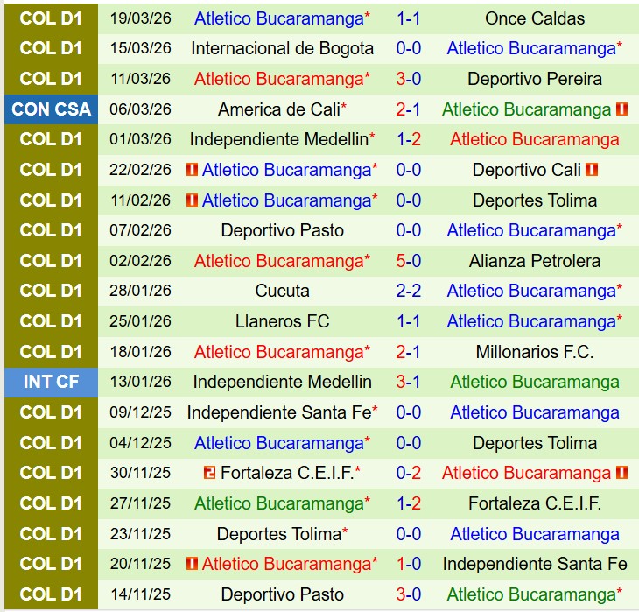Click red card icon in the 20/11/25 row
This screenshot has height=612, width=639.
[192, 564]
